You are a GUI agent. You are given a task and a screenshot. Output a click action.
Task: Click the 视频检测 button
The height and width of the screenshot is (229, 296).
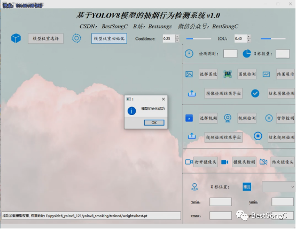pyautogui.click(x=247, y=118)
